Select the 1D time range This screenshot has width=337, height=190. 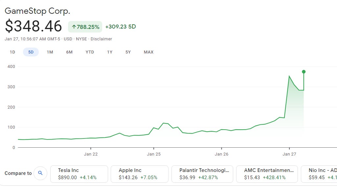coord(12,52)
